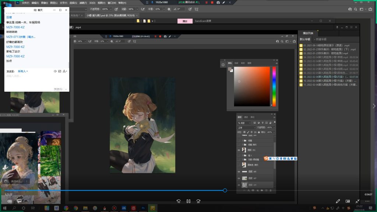Viewport: 377px width, 212px height.
Task: Open the layer blend mode 正常 dropdown
Action: (246, 127)
